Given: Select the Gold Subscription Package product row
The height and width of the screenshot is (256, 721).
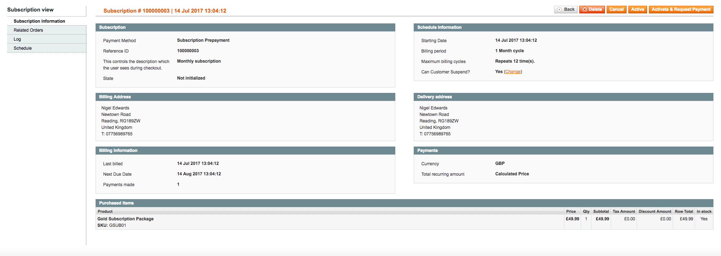Looking at the screenshot, I should pos(126,219).
